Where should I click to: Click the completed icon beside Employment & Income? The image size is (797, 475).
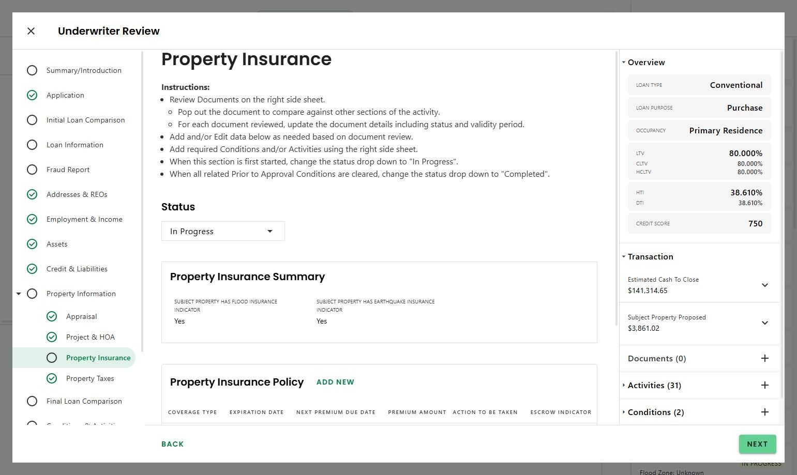[32, 219]
